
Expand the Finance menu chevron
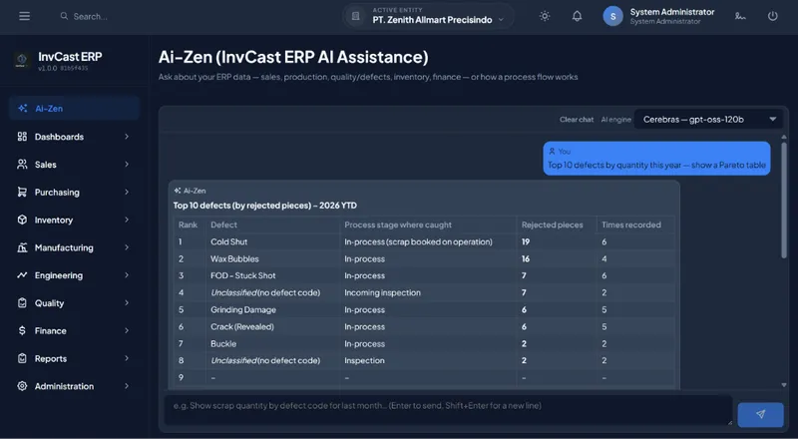[x=127, y=330]
